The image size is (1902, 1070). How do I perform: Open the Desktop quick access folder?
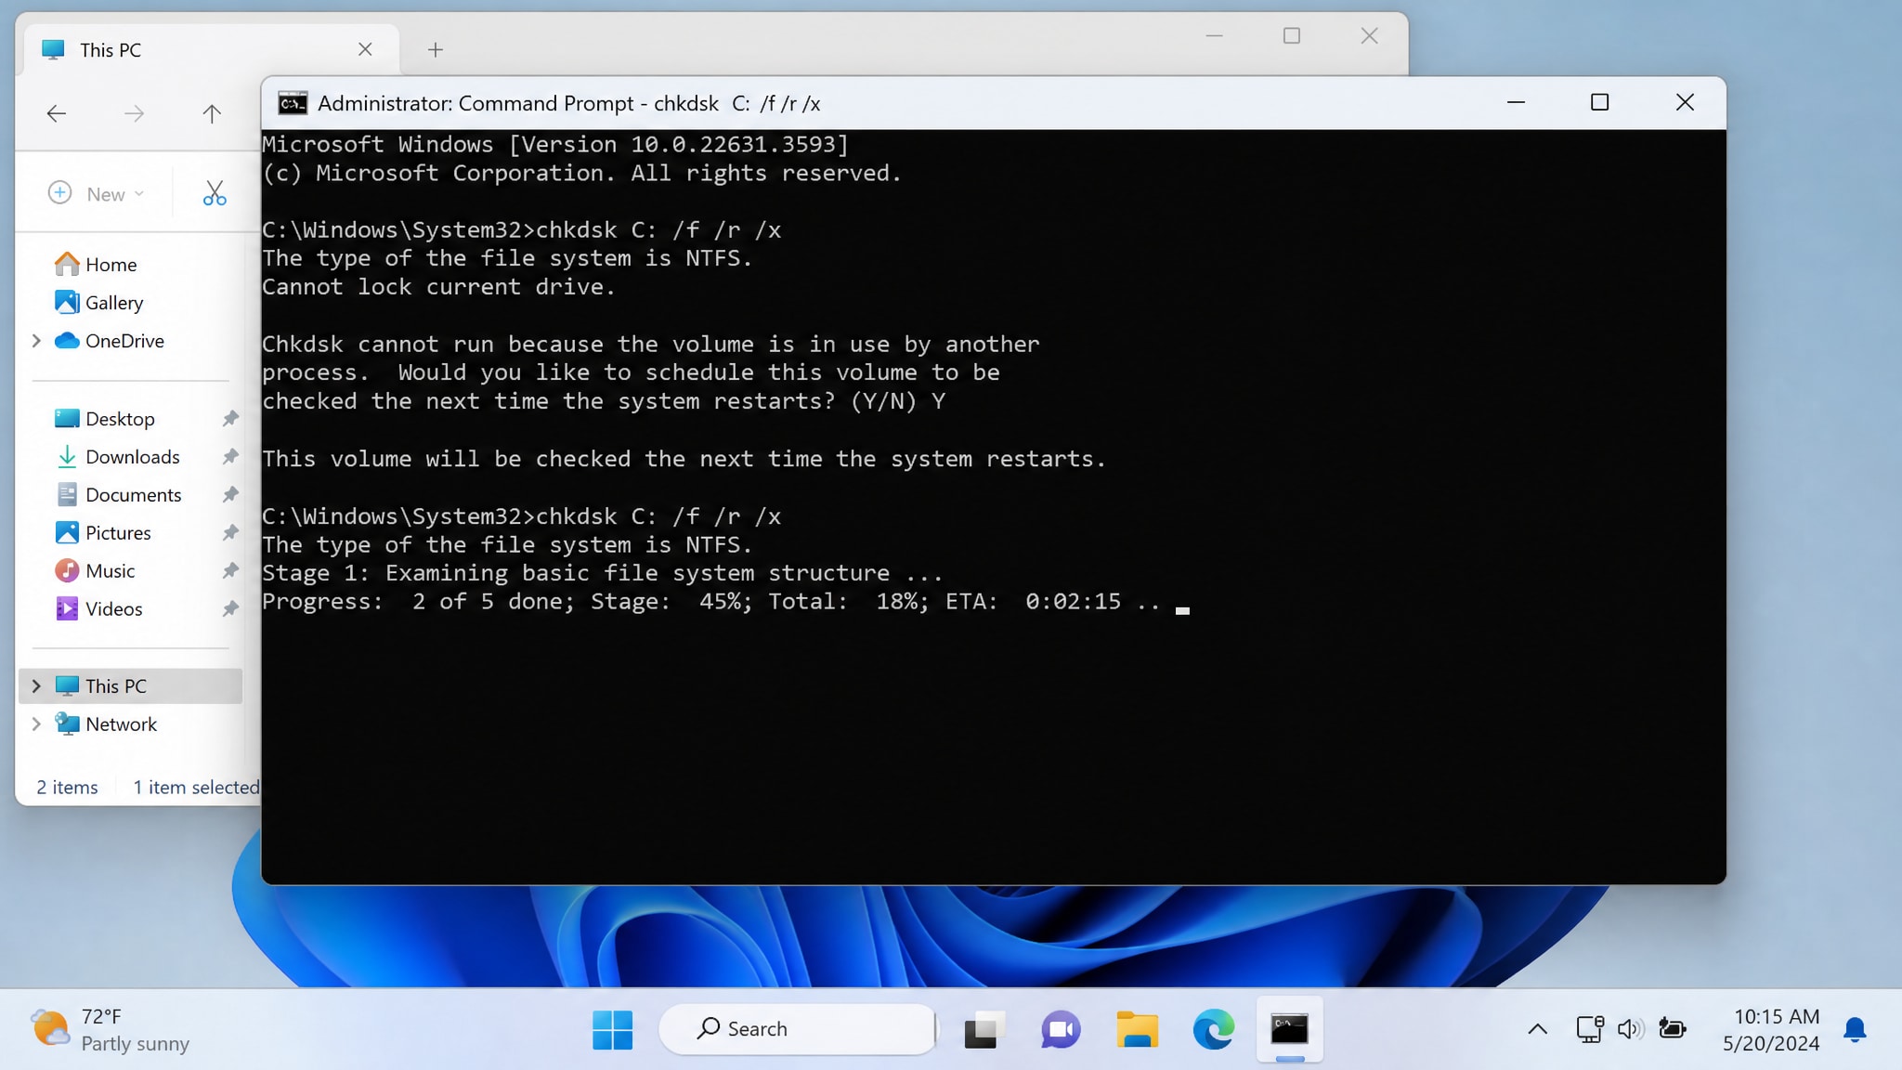coord(120,419)
